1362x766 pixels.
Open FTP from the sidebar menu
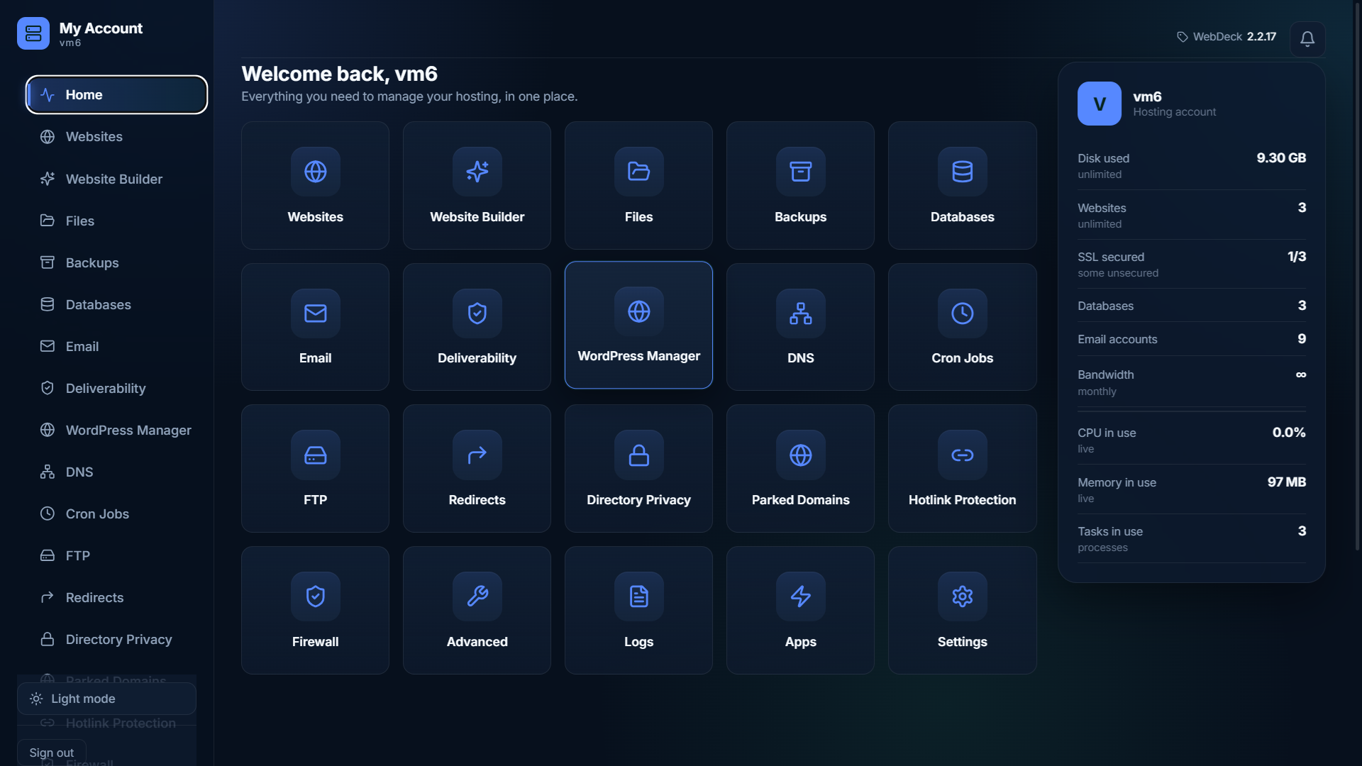click(117, 555)
